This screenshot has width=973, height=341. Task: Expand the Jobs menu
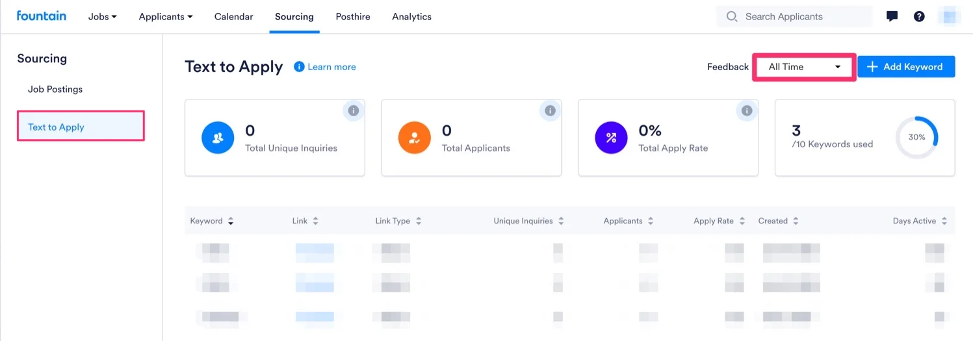(103, 17)
